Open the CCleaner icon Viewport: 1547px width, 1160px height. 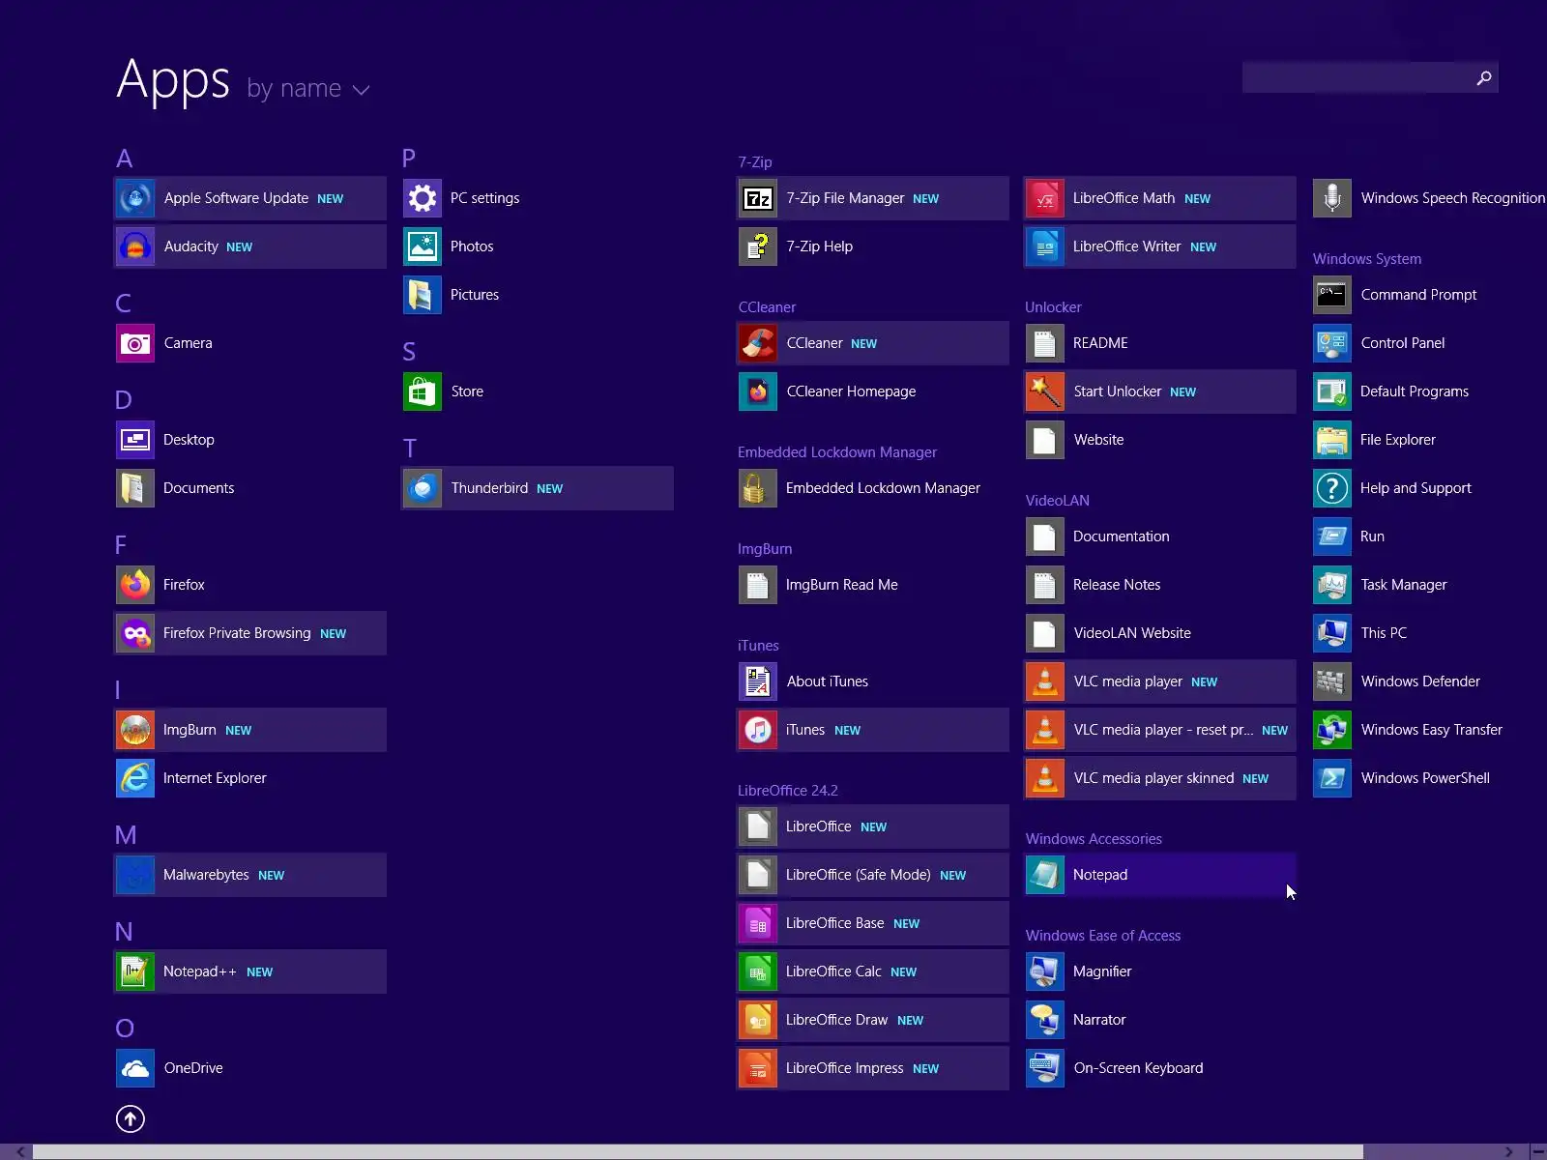coord(758,343)
